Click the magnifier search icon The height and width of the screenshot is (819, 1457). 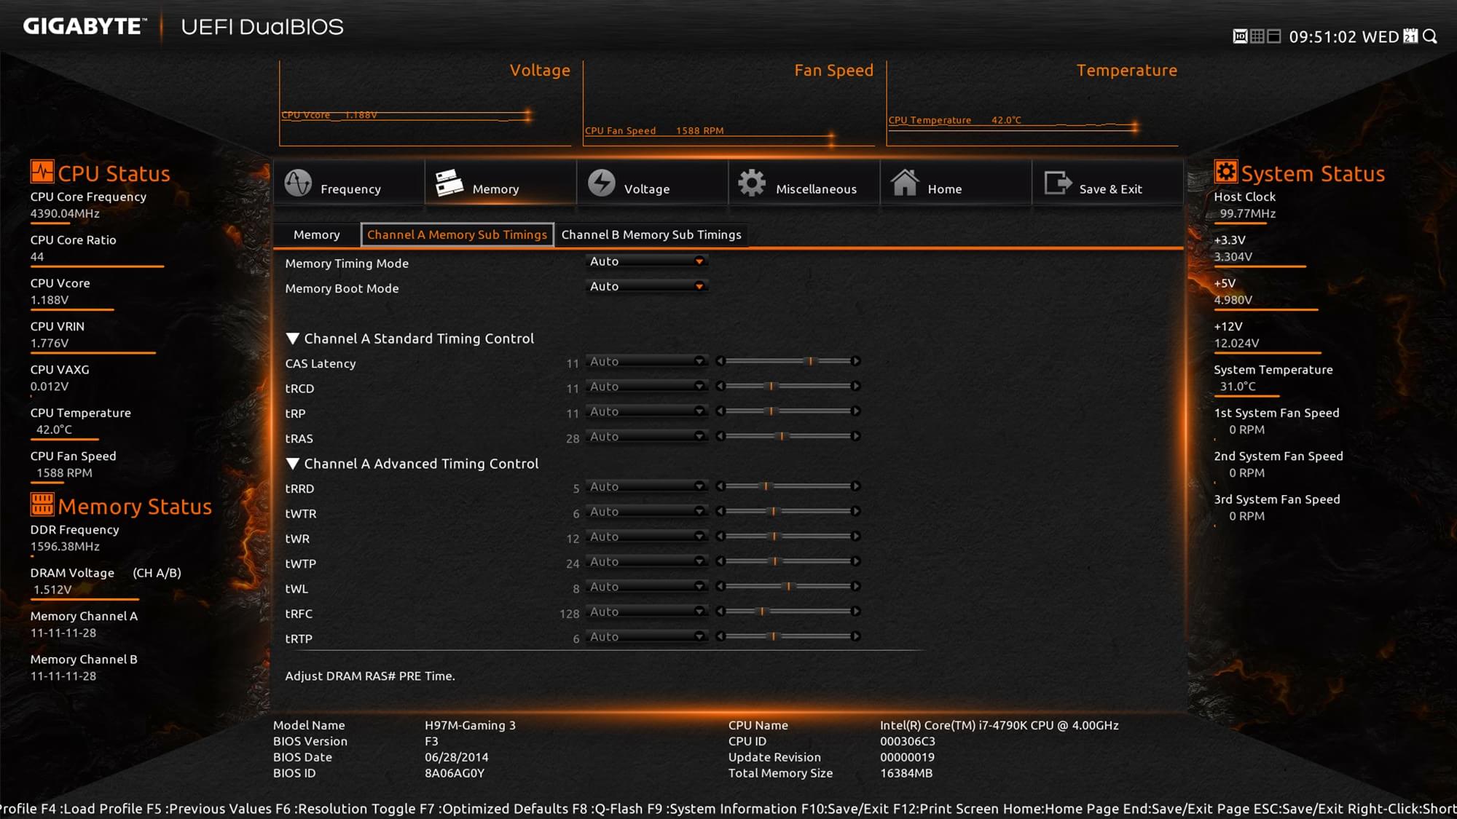[1430, 36]
